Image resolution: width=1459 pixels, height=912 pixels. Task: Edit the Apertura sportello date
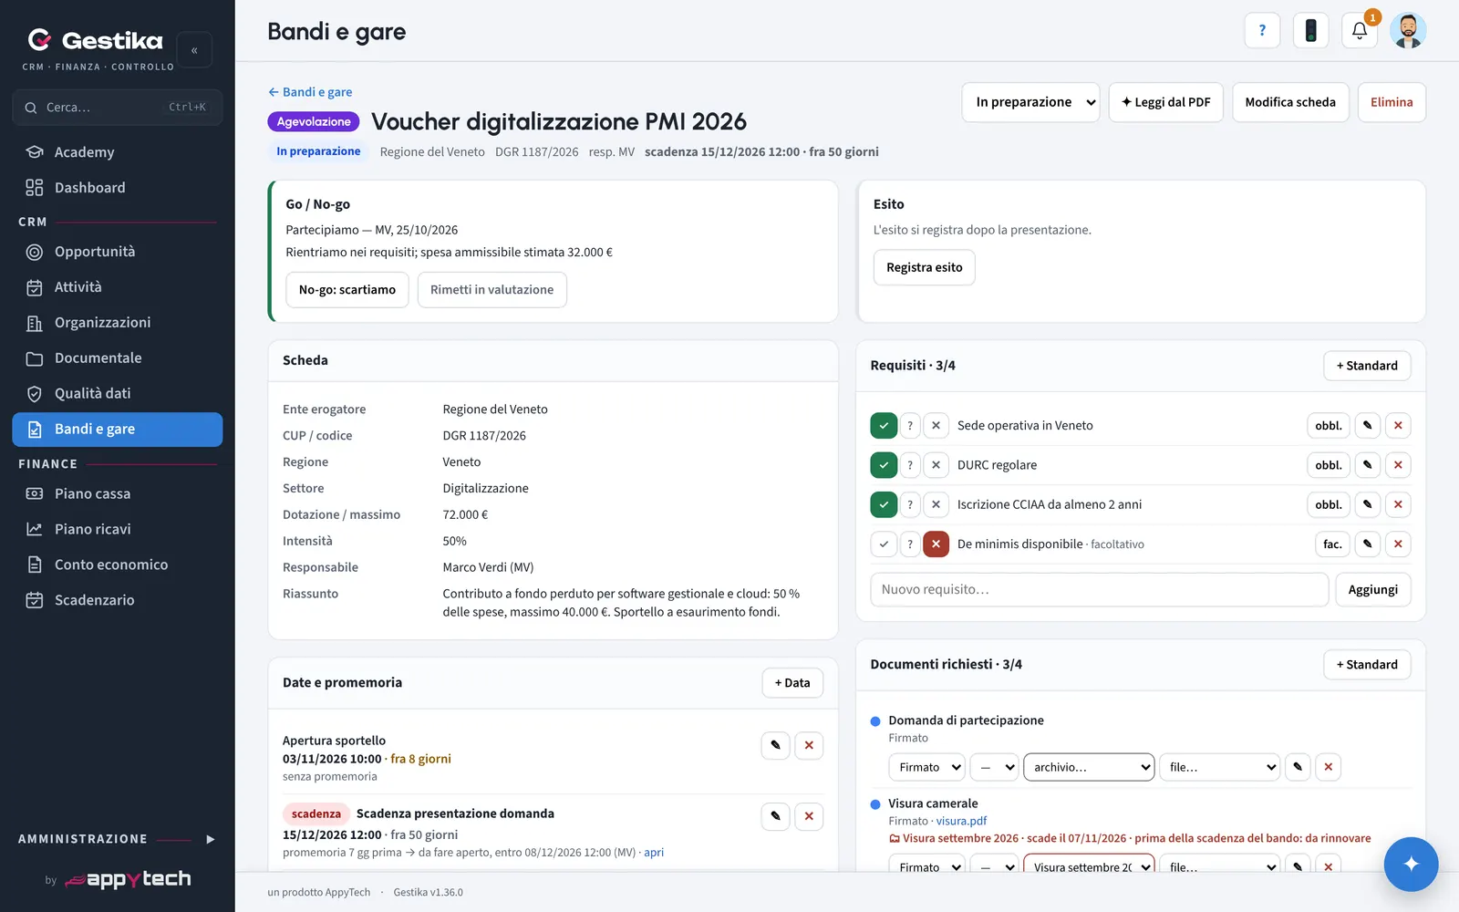click(775, 745)
